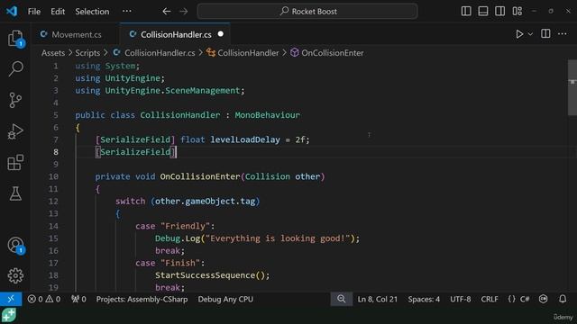Open CollisionHandler class breadcrumb
577x324 pixels.
pyautogui.click(x=243, y=53)
